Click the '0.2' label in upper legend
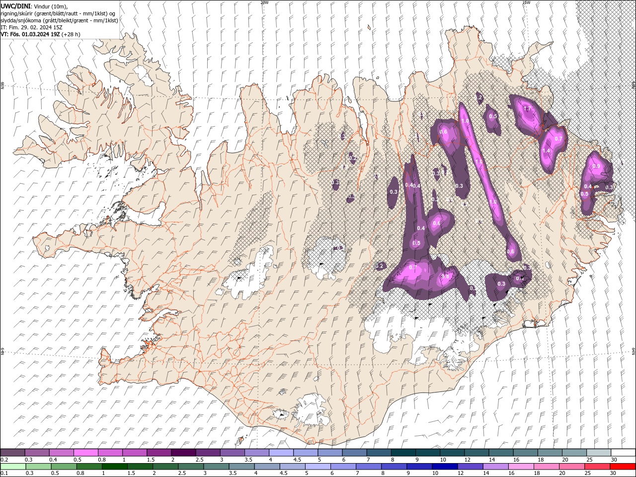 pos(4,460)
